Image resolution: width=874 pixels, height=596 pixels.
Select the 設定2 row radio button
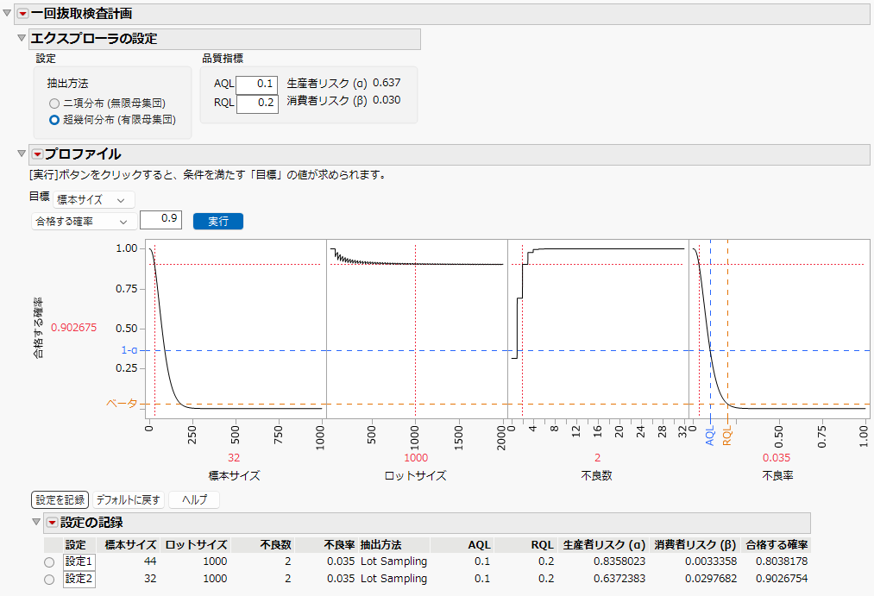pyautogui.click(x=49, y=580)
